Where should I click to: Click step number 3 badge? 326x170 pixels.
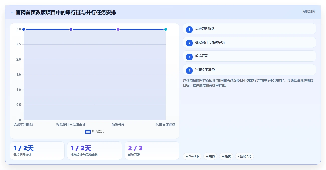pos(189,57)
